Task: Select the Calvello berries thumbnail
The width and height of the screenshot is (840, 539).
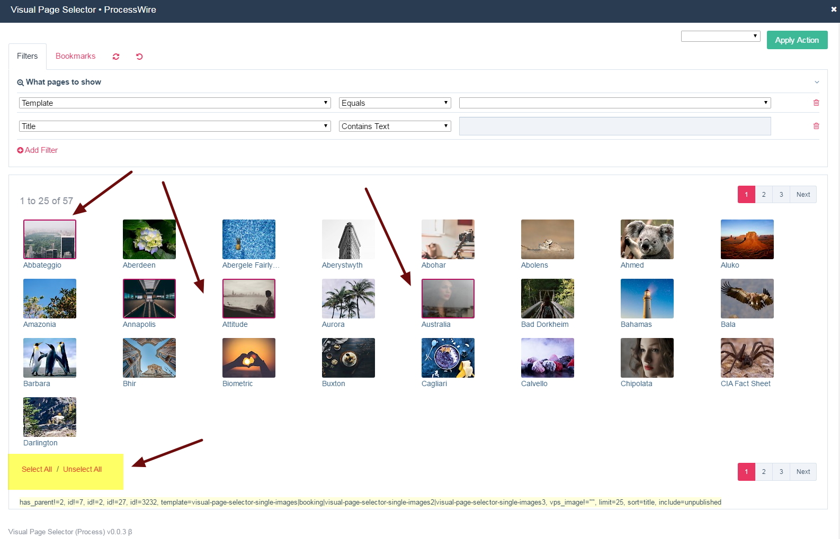Action: (548, 358)
